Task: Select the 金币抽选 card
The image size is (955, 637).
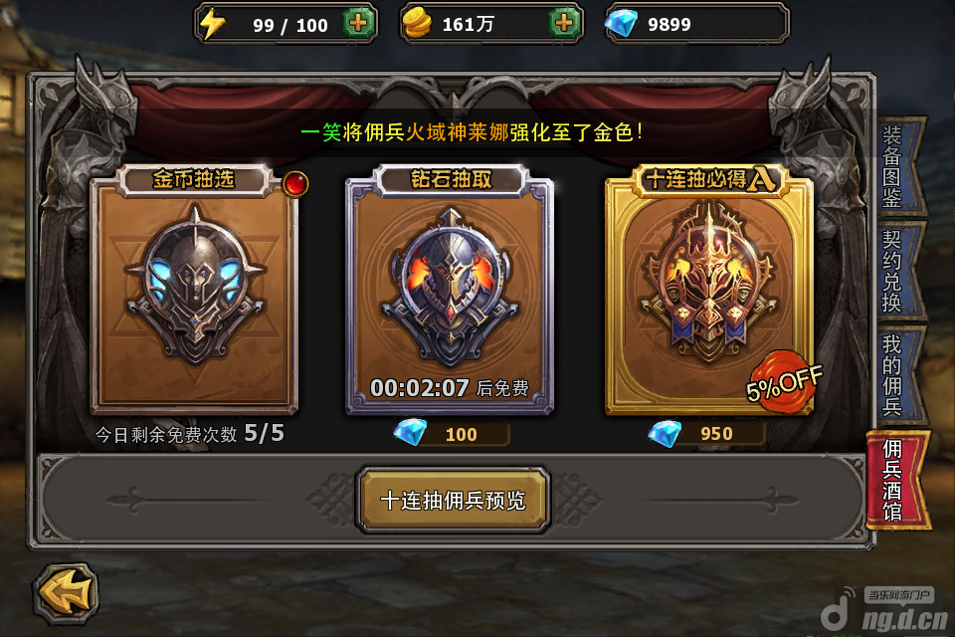Action: pos(194,289)
